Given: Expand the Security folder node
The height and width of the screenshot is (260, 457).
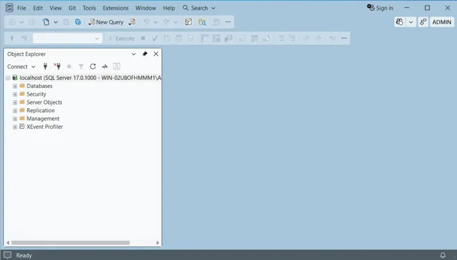Looking at the screenshot, I should coord(15,94).
